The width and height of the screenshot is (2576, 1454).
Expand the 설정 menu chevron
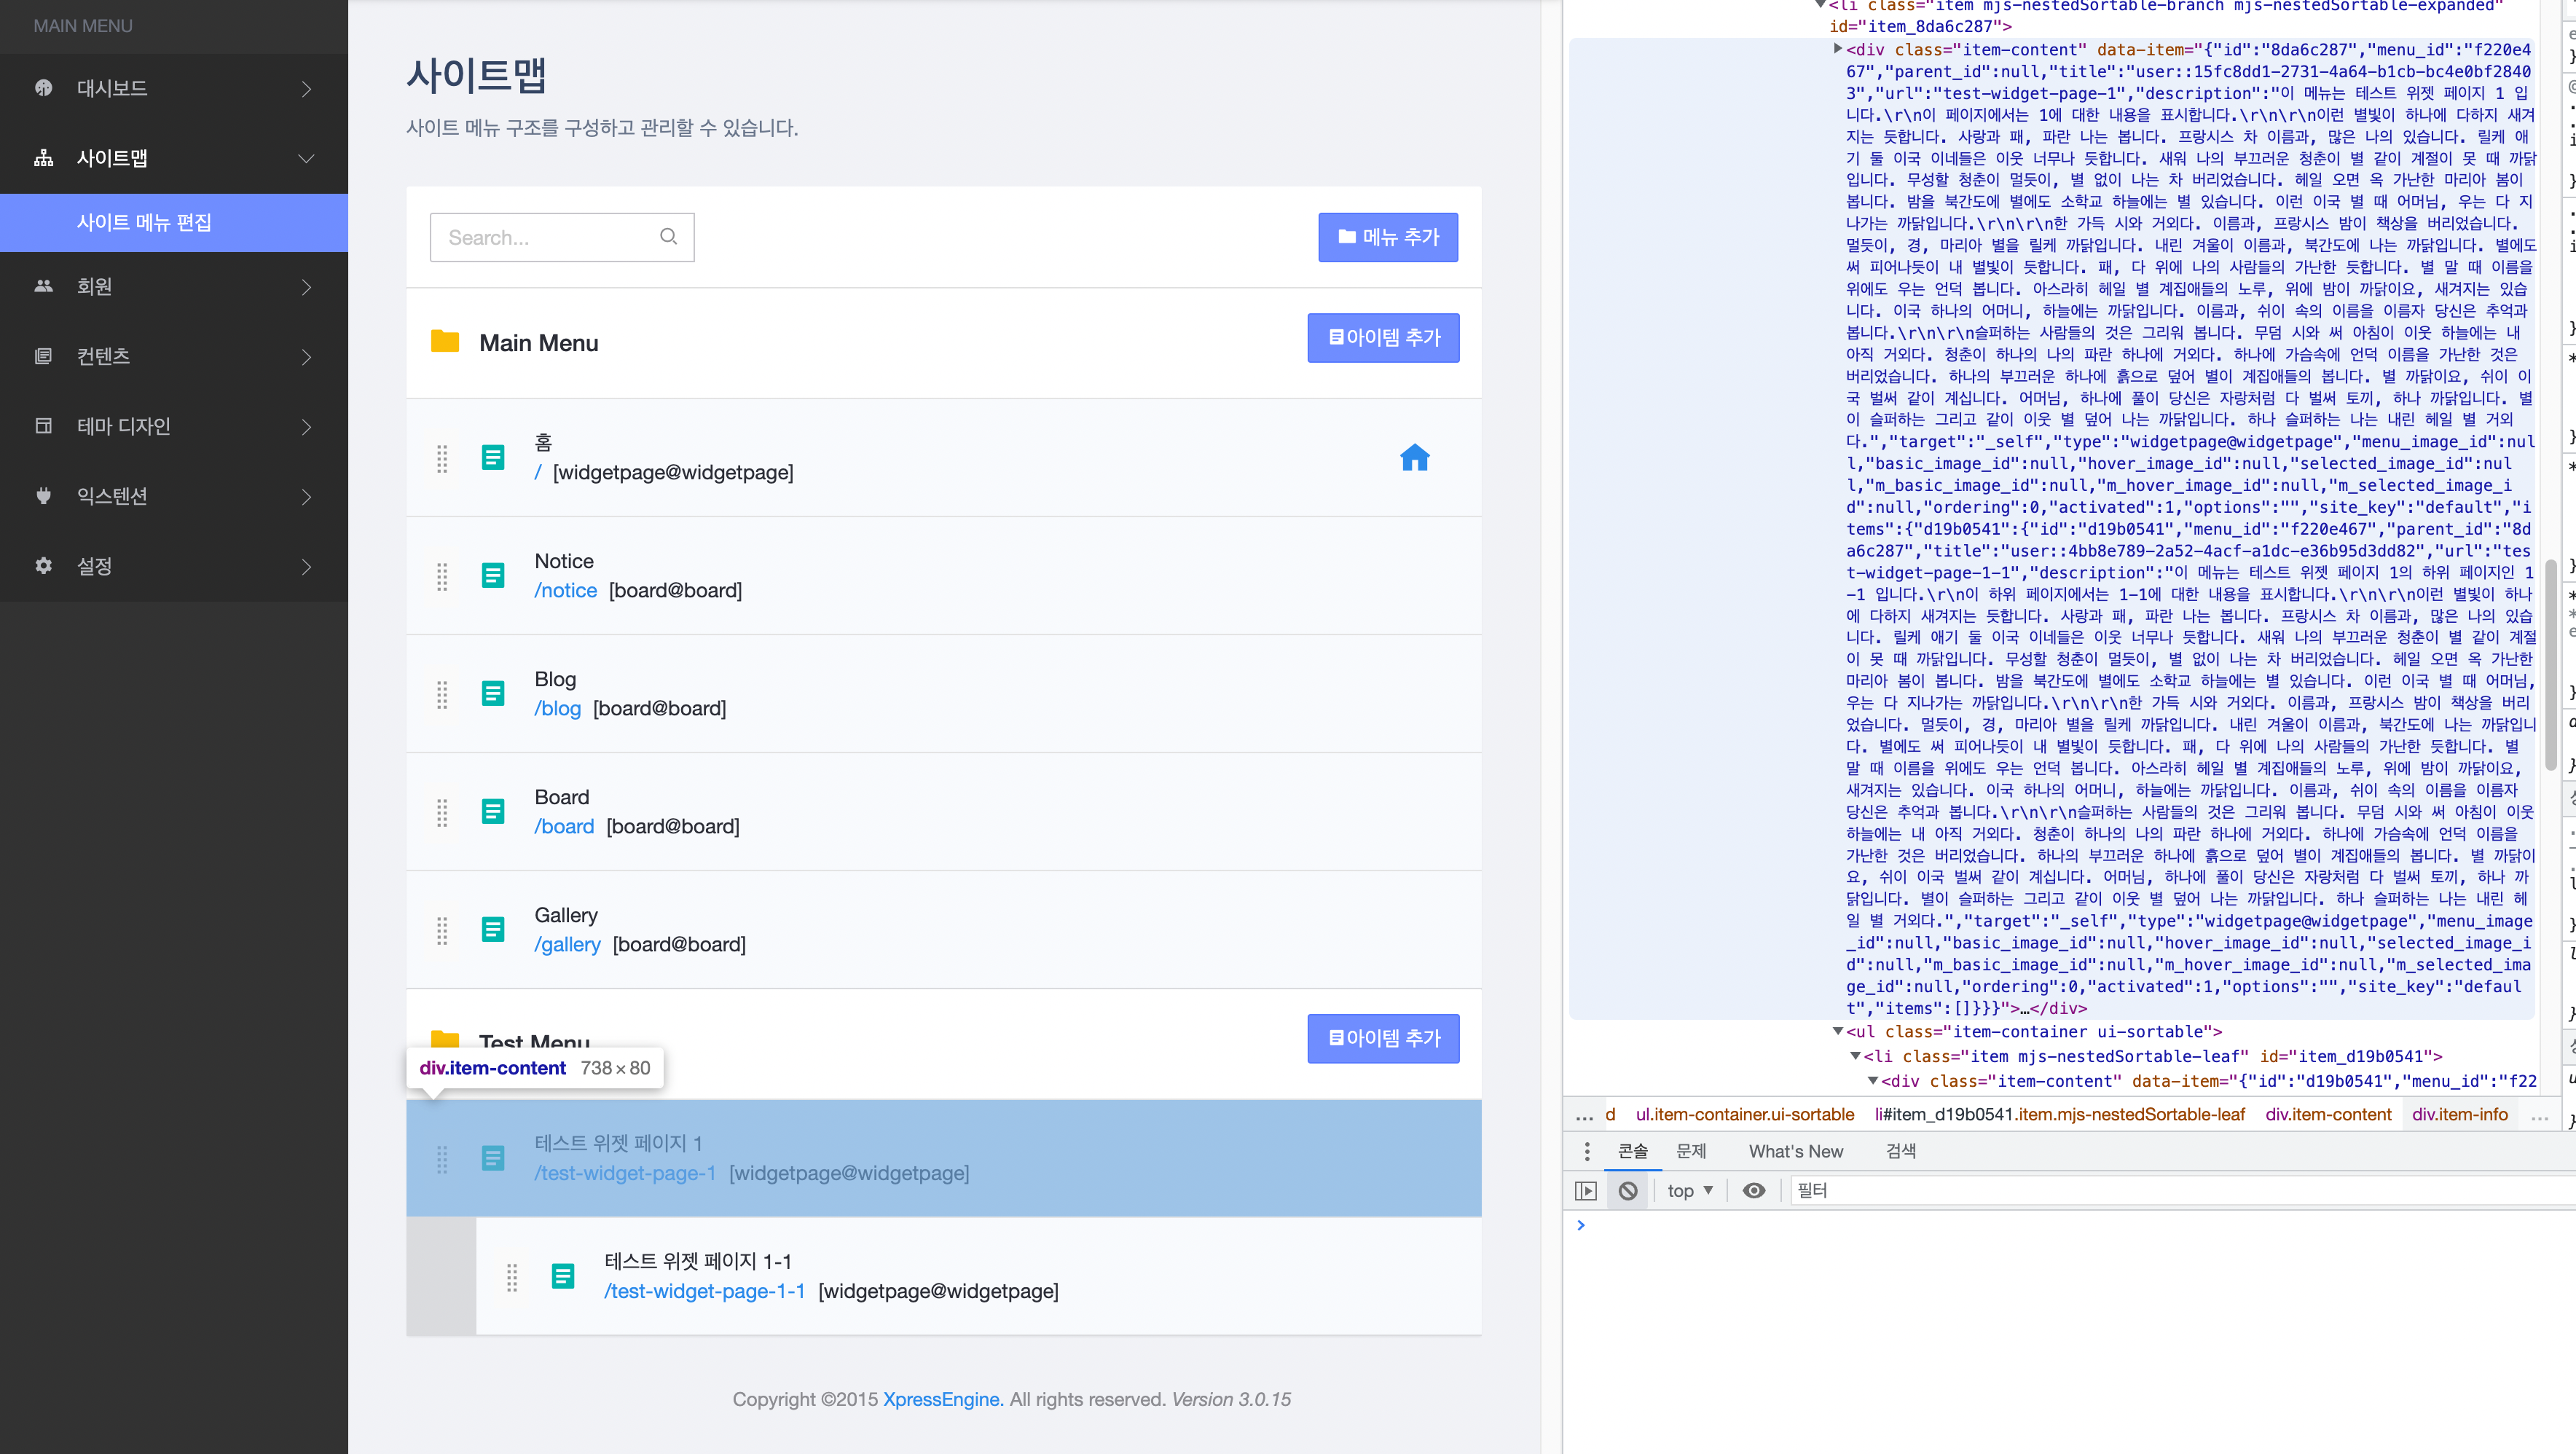pyautogui.click(x=306, y=567)
